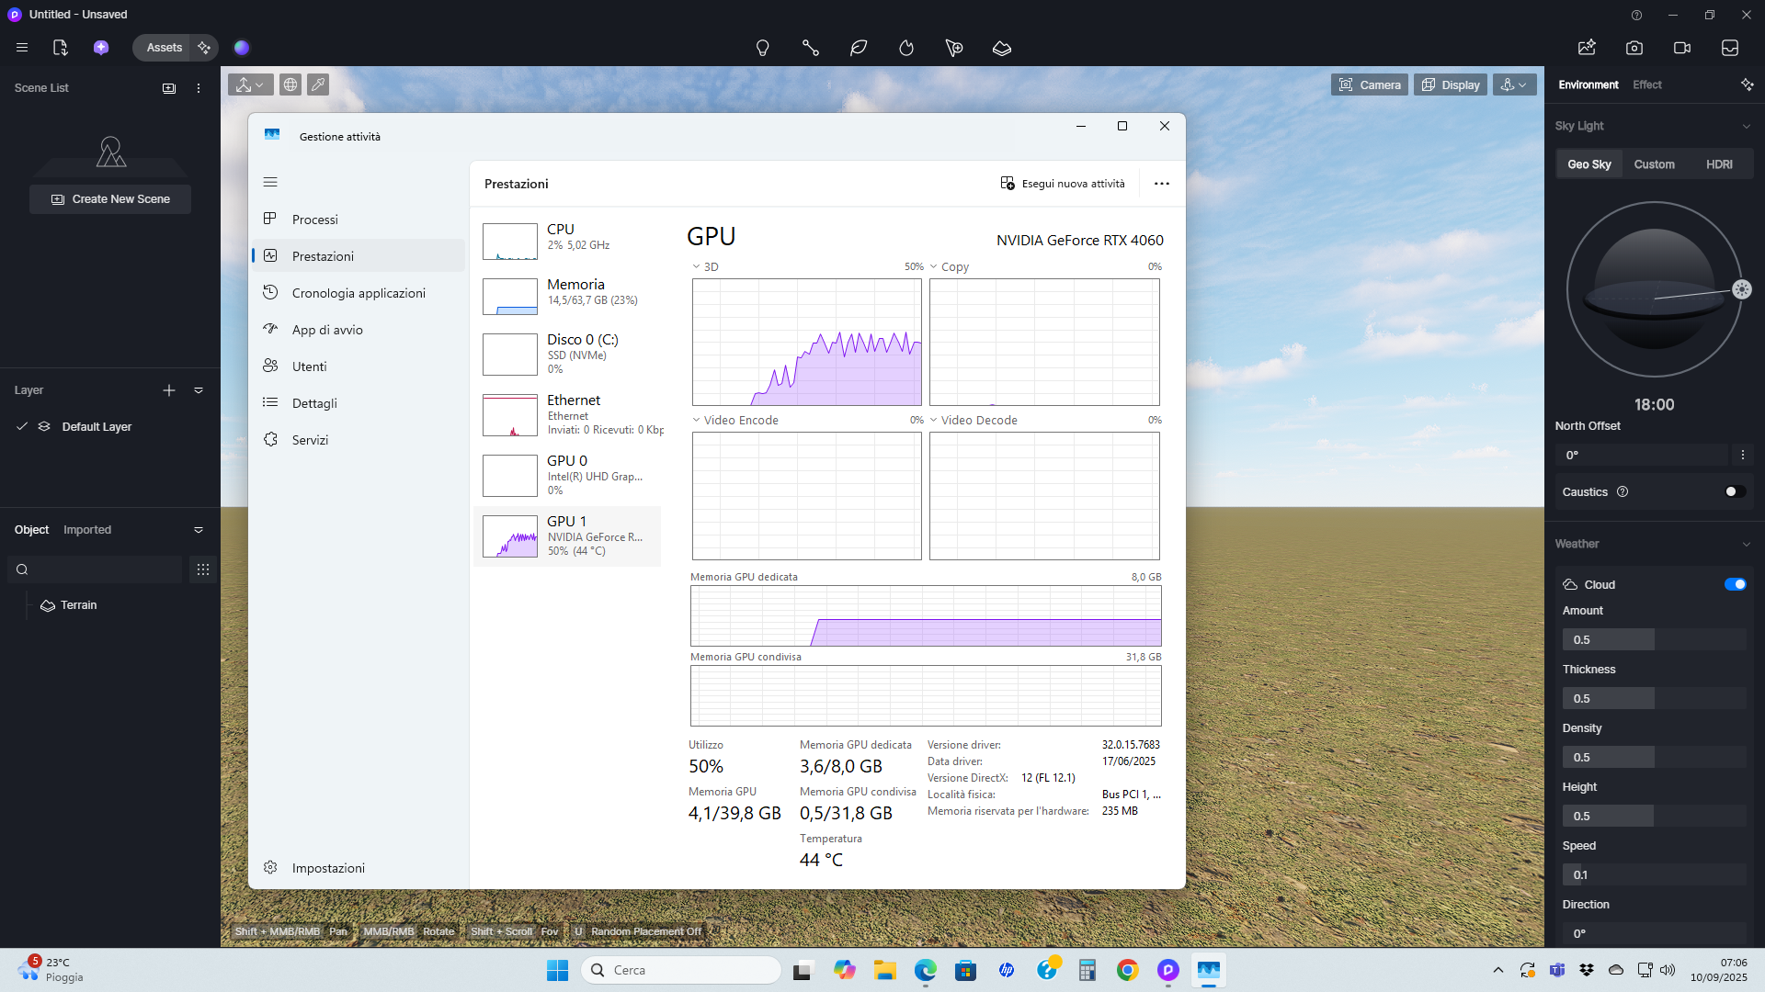The width and height of the screenshot is (1765, 992).
Task: Click the sparkle icon in Environment panel
Action: pyautogui.click(x=1747, y=85)
